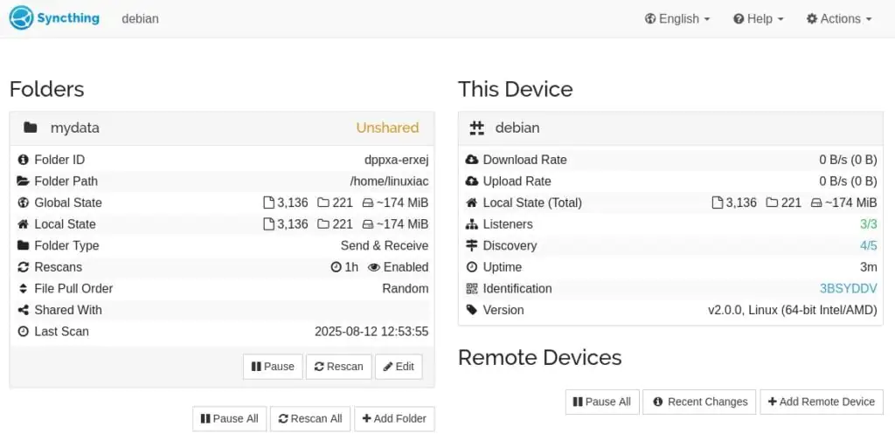The width and height of the screenshot is (895, 440).
Task: Click the Listeners network icon
Action: pyautogui.click(x=472, y=224)
